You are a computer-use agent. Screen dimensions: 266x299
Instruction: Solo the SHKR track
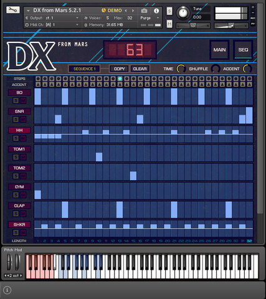click(16, 232)
